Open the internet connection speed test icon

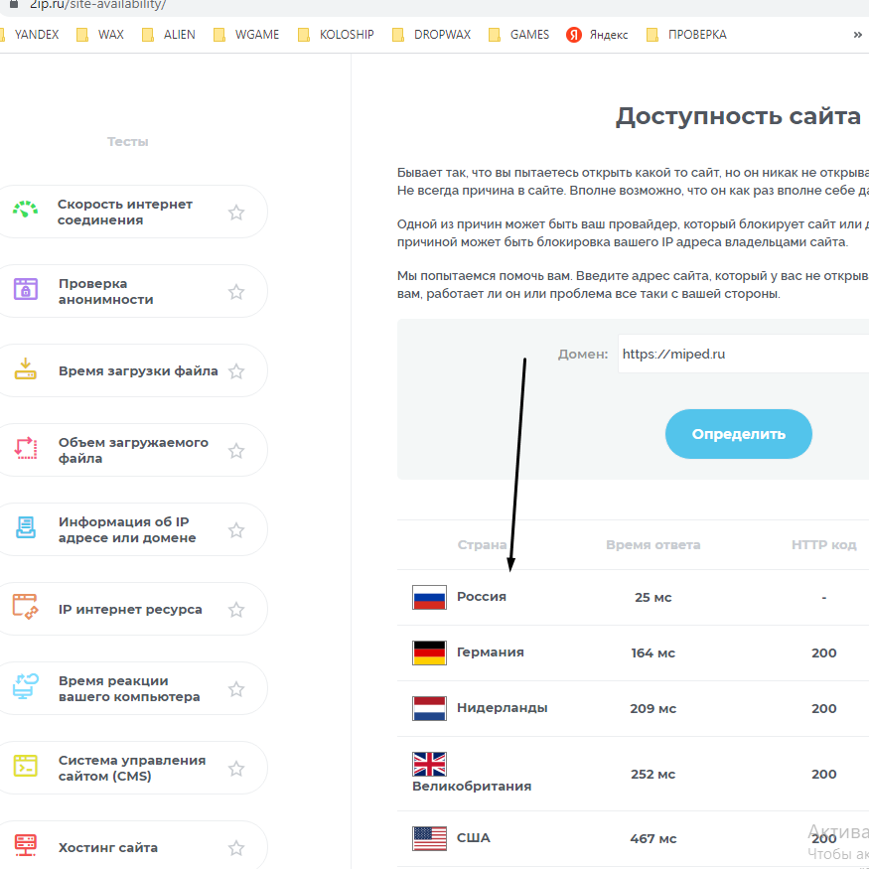point(26,210)
